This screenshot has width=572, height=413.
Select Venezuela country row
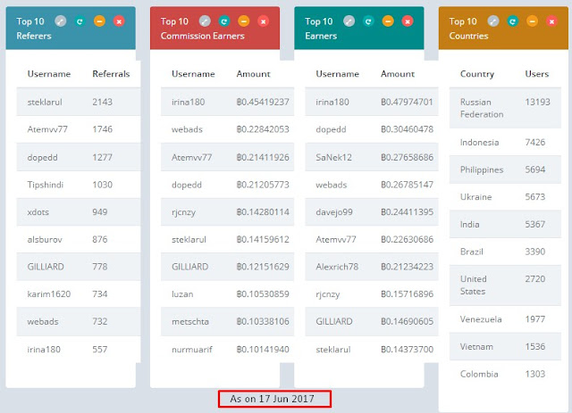505,319
